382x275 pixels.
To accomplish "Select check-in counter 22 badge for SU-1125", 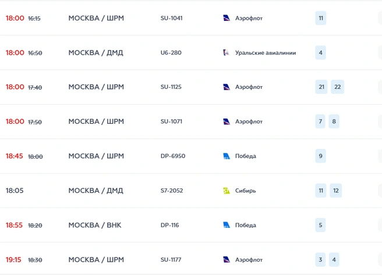I will pos(337,87).
